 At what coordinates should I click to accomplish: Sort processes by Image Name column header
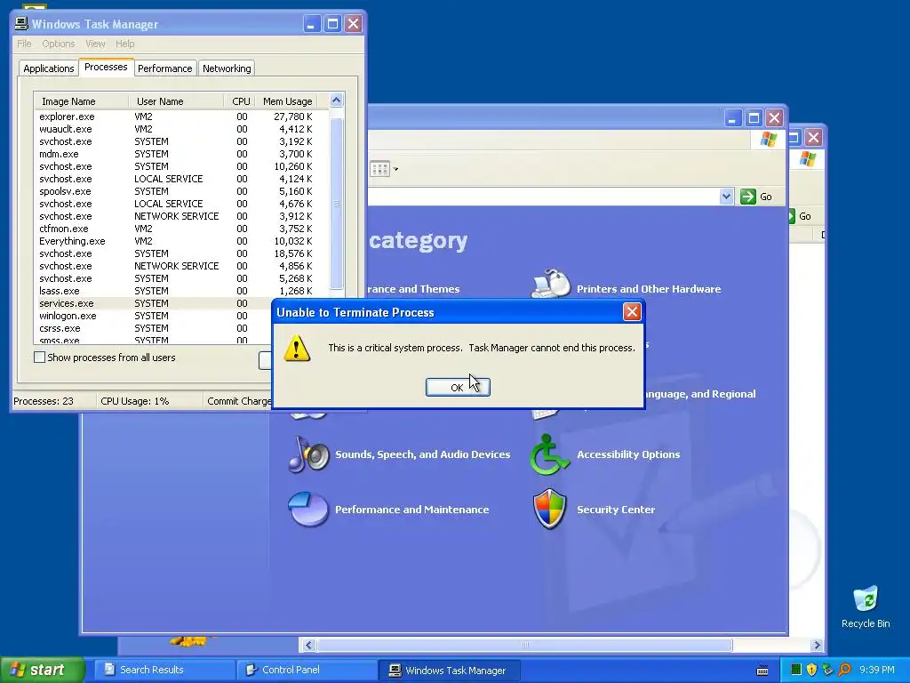point(81,101)
